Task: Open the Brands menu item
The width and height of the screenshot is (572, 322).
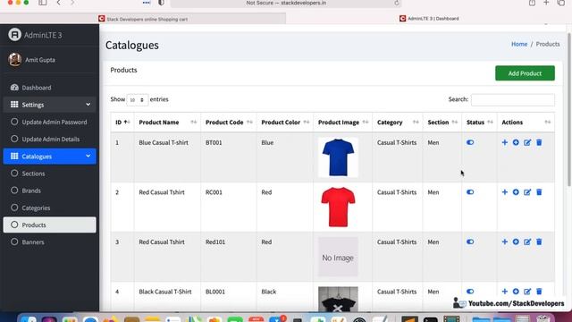Action: (50, 191)
